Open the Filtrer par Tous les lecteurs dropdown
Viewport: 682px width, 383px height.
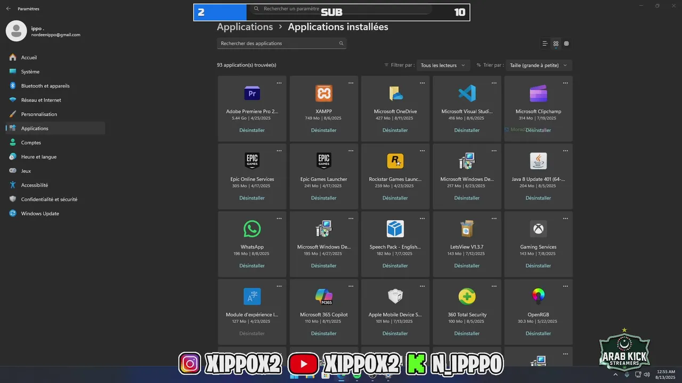click(x=442, y=65)
